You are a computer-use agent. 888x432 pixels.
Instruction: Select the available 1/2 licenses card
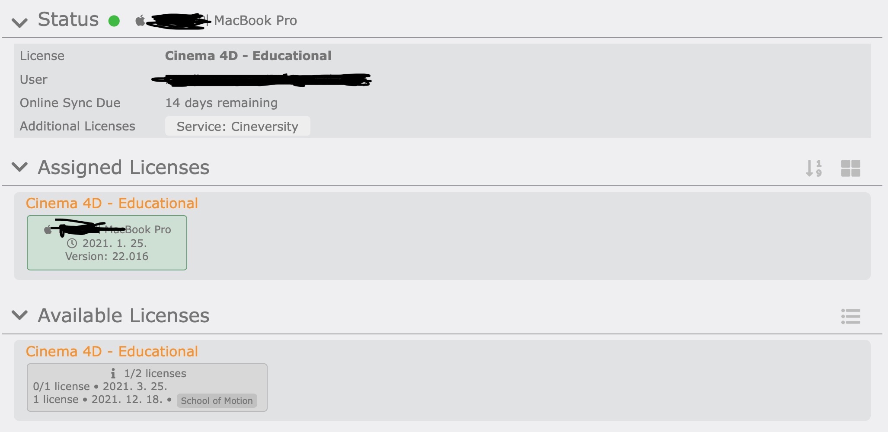(x=147, y=388)
